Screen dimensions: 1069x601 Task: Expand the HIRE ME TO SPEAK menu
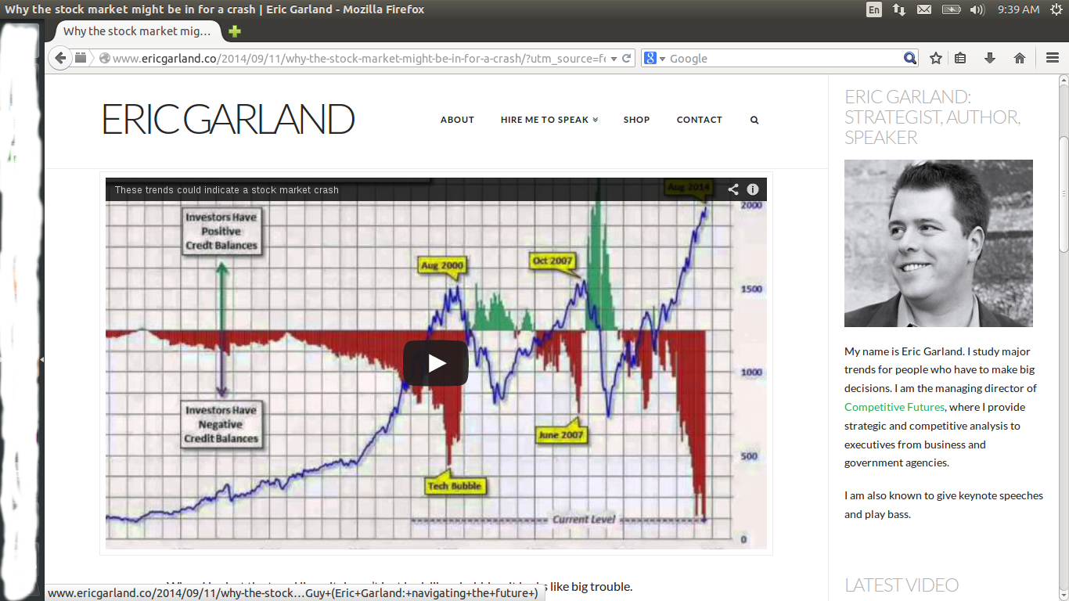click(549, 120)
